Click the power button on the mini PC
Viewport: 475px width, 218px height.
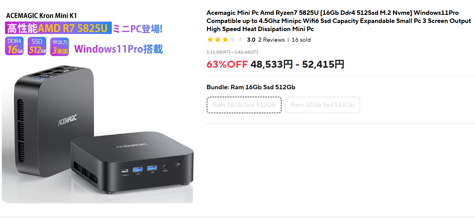(179, 164)
